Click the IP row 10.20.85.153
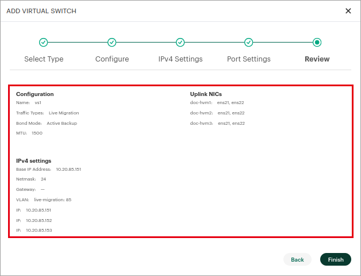The height and width of the screenshot is (276, 361). (34, 230)
